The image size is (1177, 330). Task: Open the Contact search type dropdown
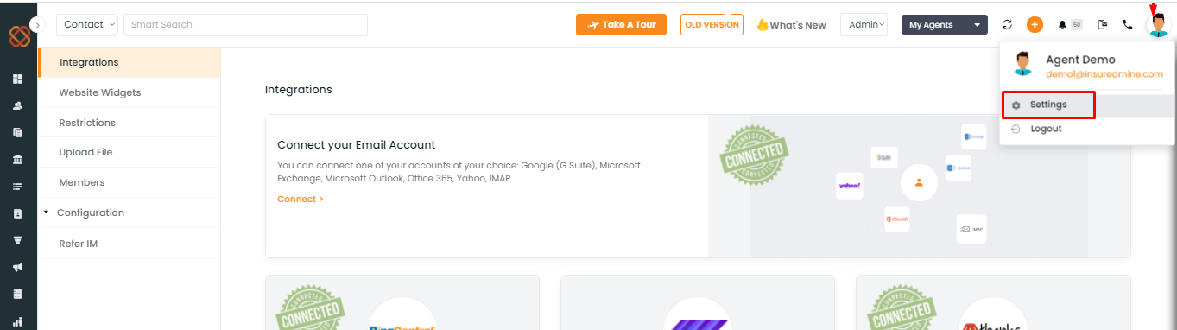click(87, 25)
